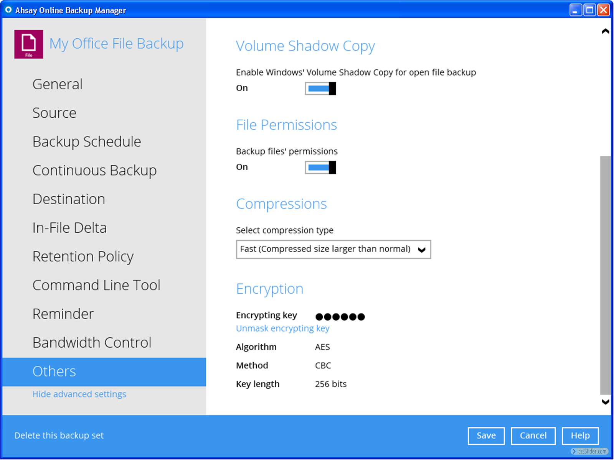The image size is (614, 460).
Task: Open the Command Line Tool section
Action: (x=96, y=285)
